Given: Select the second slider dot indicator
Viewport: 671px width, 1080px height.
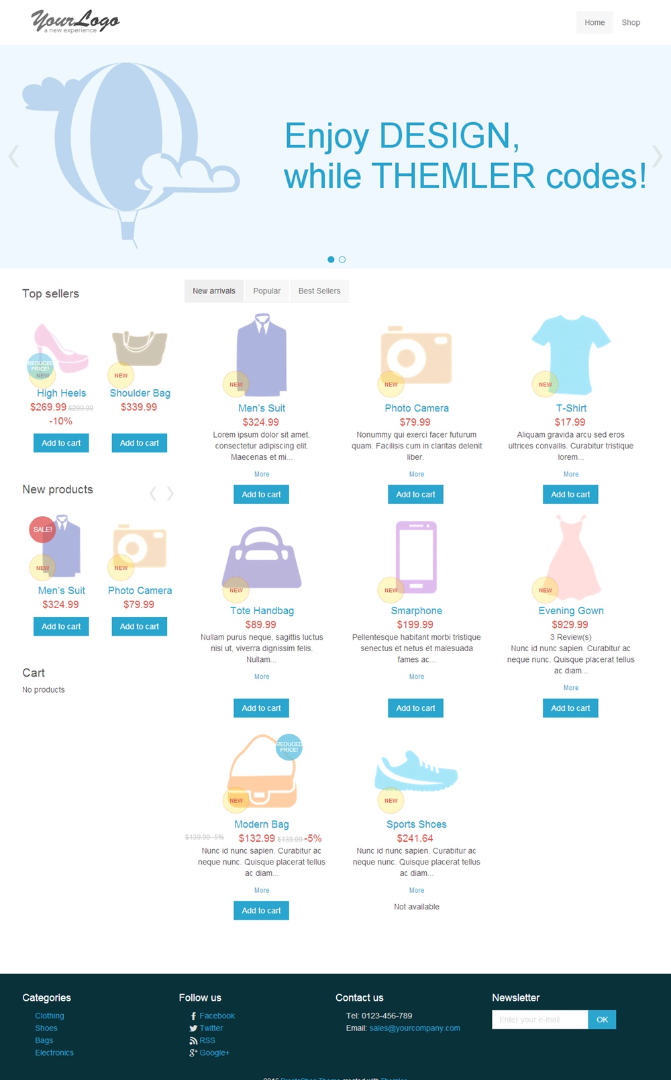Looking at the screenshot, I should (x=342, y=259).
